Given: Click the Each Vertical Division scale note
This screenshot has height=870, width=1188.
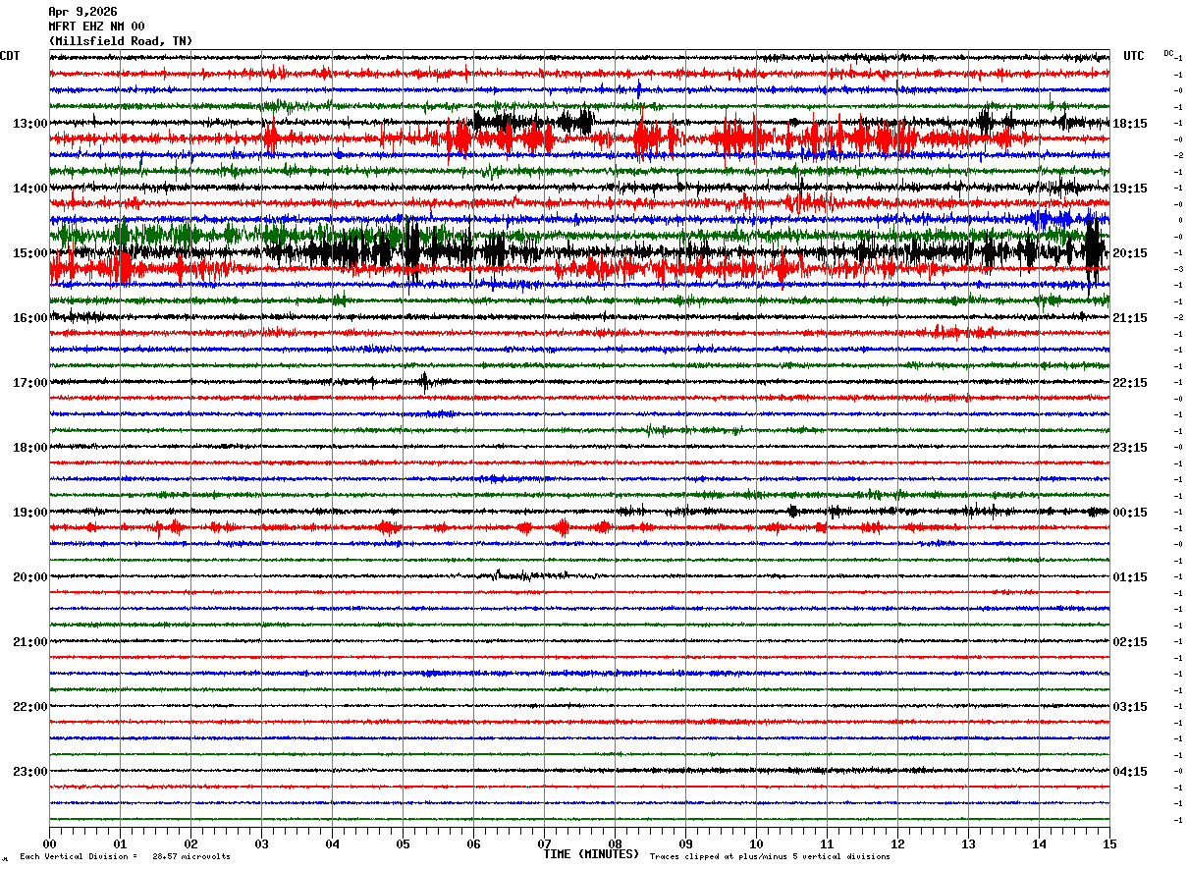Looking at the screenshot, I should 126,857.
